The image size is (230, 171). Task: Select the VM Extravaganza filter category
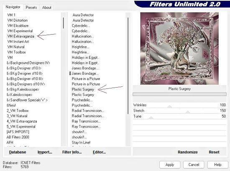click(20, 36)
